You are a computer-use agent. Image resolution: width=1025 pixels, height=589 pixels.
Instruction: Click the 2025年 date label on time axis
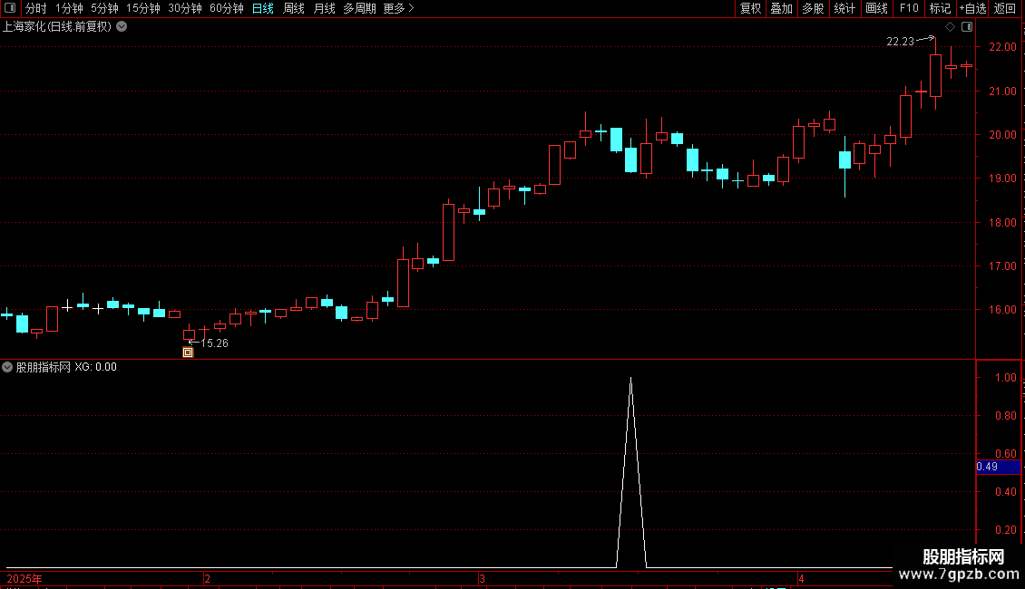(x=24, y=579)
